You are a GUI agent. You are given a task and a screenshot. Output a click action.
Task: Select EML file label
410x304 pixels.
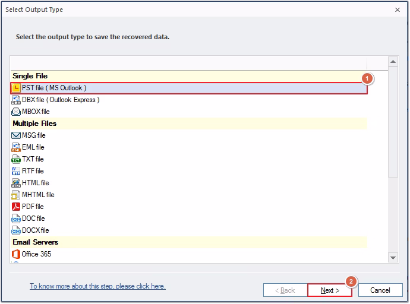click(33, 147)
